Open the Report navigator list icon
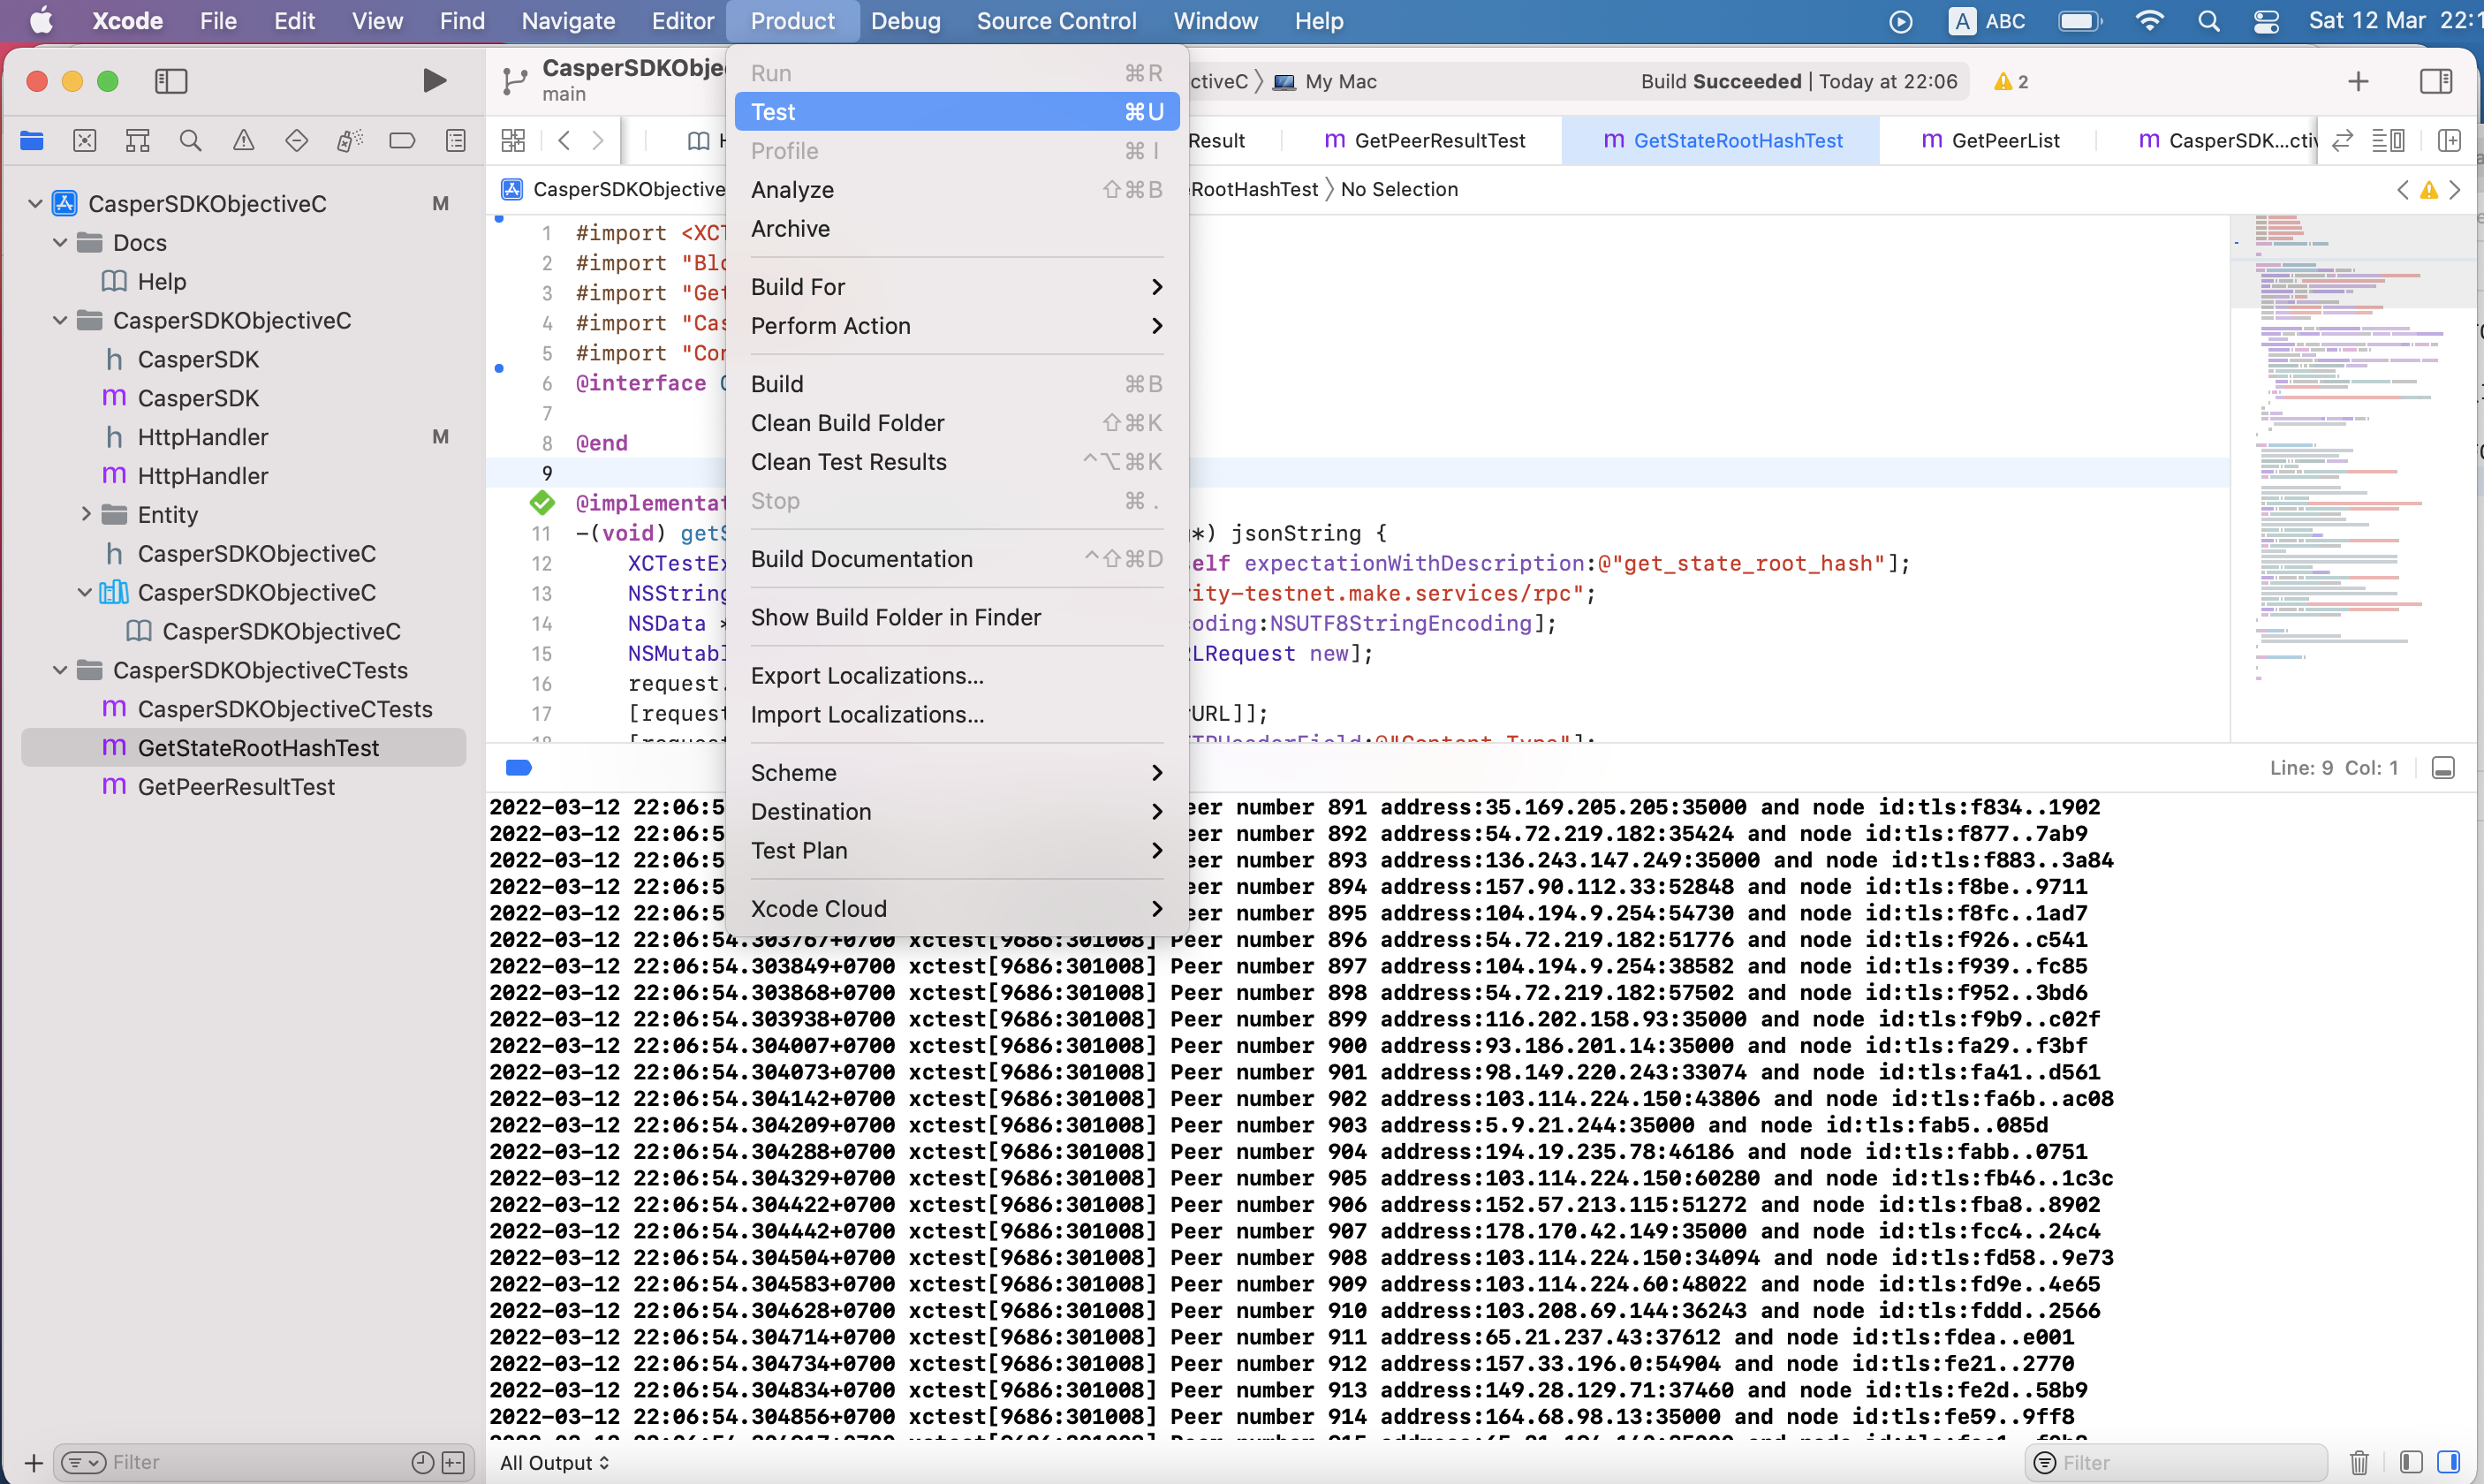 tap(455, 140)
